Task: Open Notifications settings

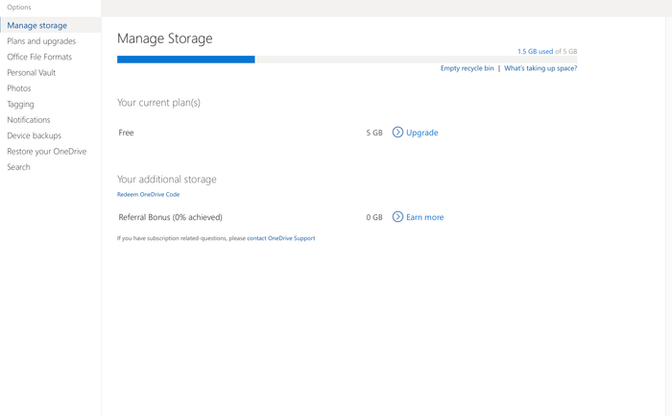Action: pyautogui.click(x=28, y=120)
